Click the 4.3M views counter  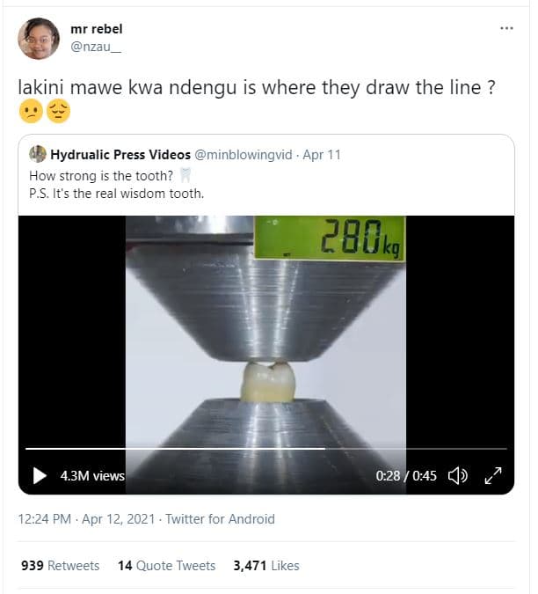coord(92,476)
